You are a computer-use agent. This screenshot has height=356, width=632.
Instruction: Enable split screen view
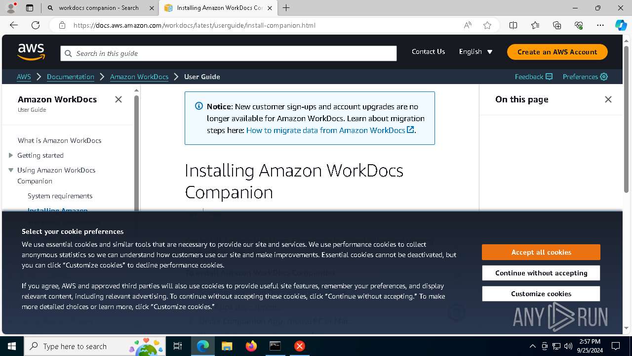(513, 25)
